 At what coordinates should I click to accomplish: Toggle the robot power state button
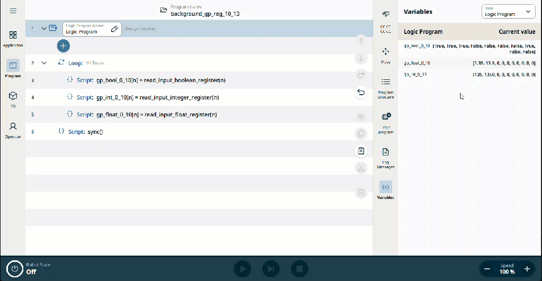pos(14,268)
